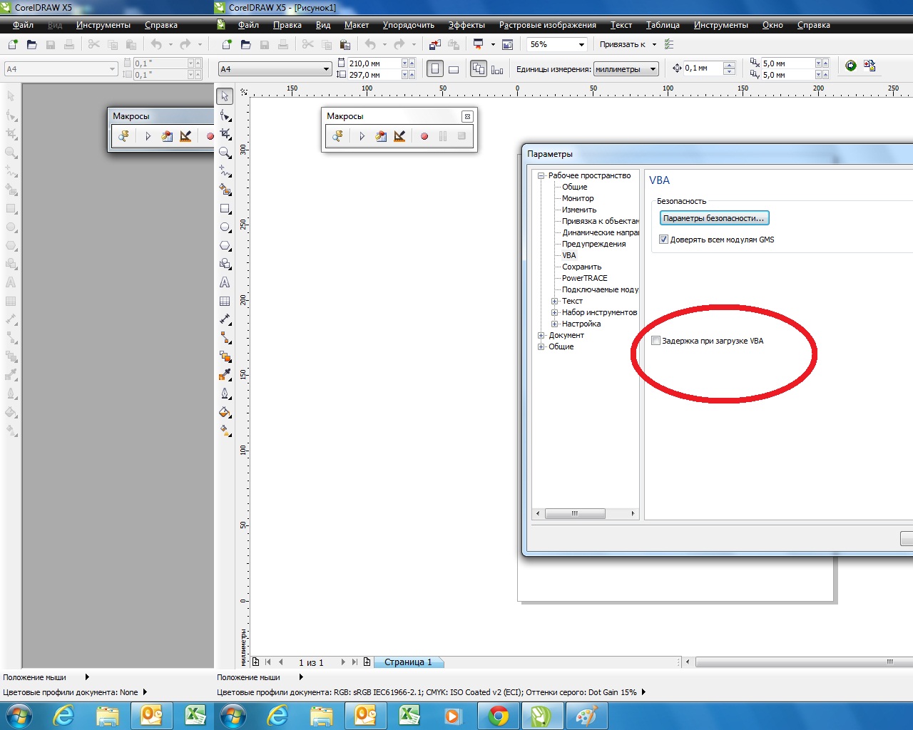
Task: Select the Ellipse tool
Action: tap(225, 227)
